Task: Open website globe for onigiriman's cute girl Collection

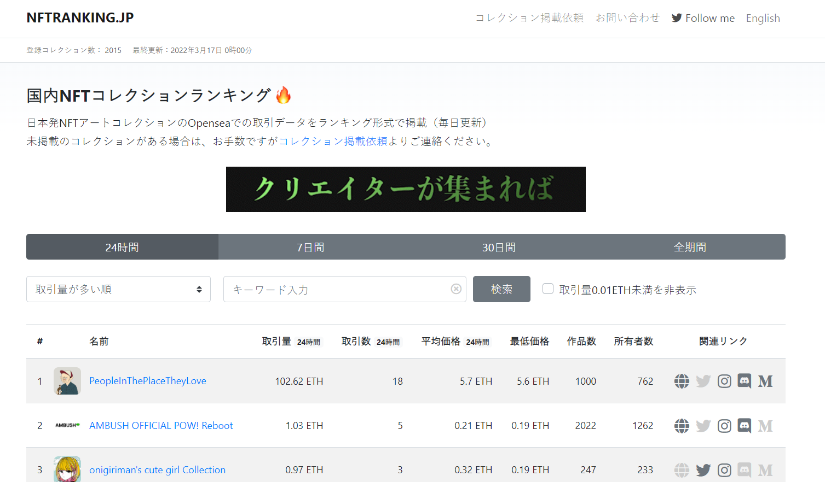Action: pyautogui.click(x=682, y=470)
